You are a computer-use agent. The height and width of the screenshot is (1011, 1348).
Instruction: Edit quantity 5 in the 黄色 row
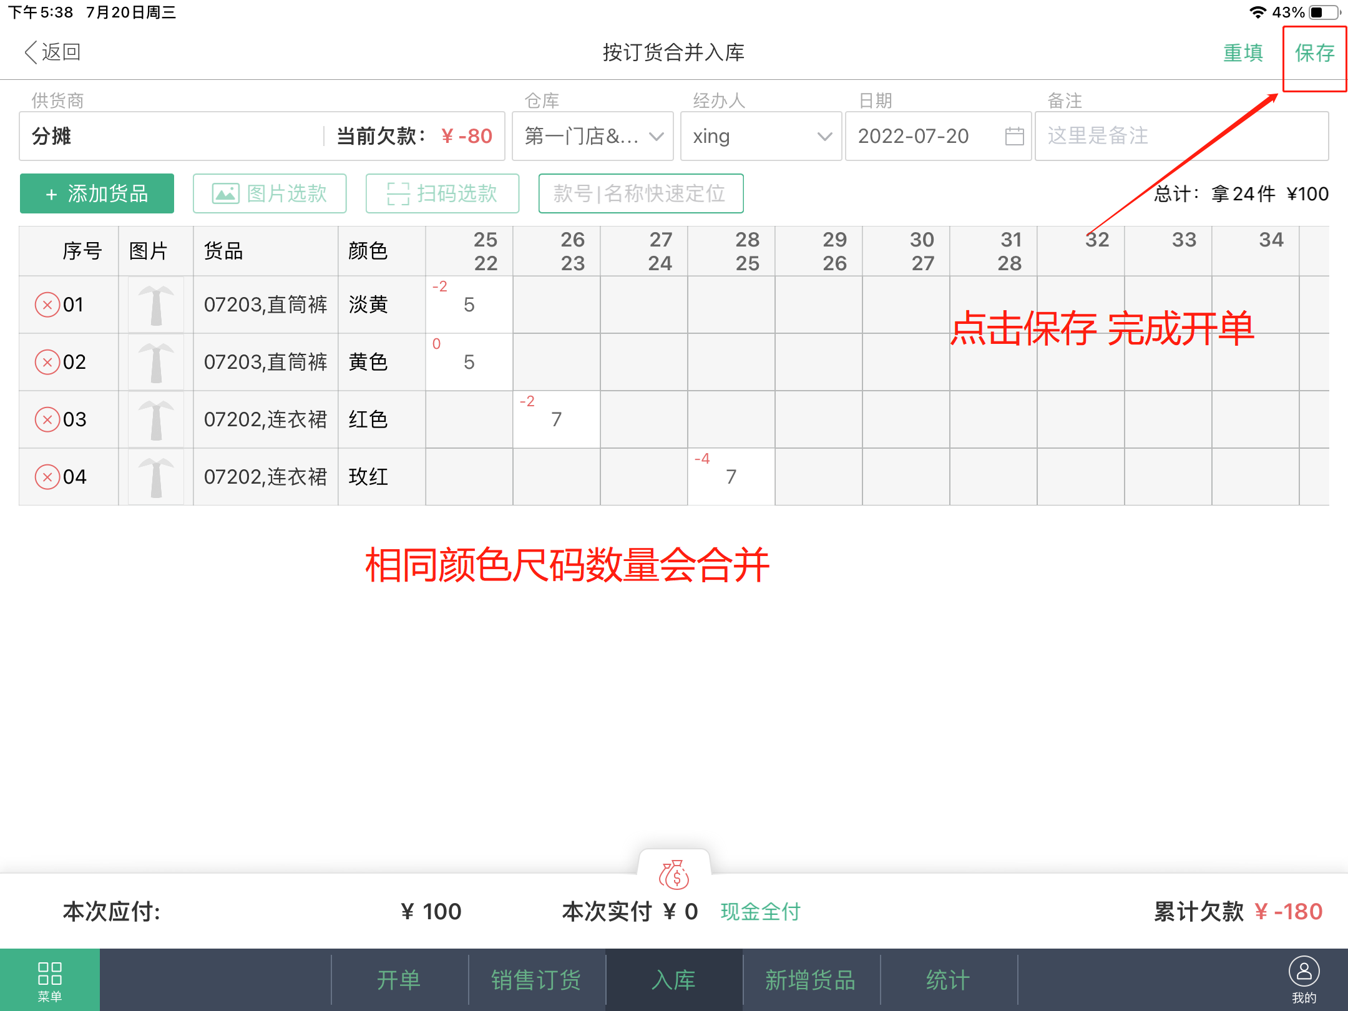pos(469,363)
